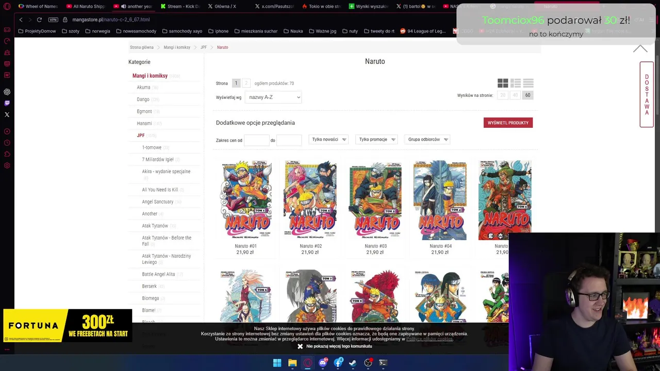Switch to the 'Tokio w obie str' tab

tap(321, 6)
